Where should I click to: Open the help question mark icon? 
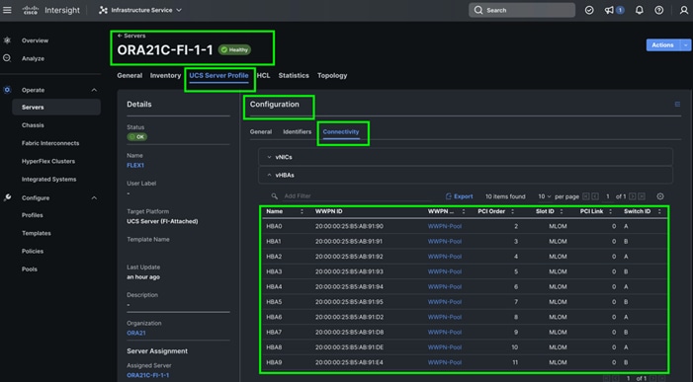659,10
